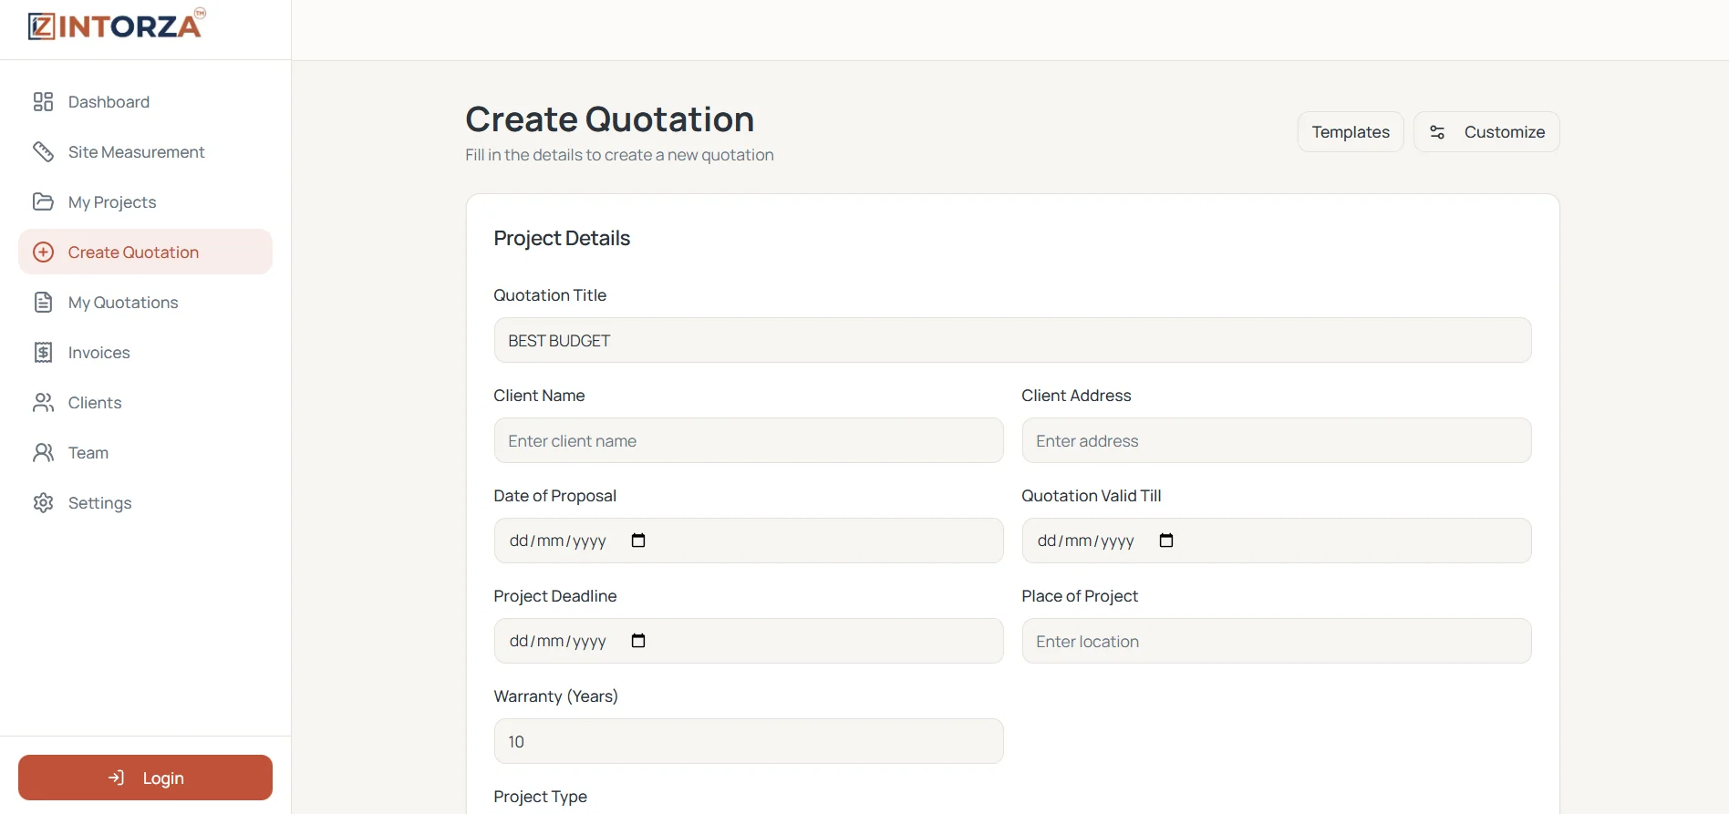
Task: Click the My Quotations document icon
Action: pos(43,302)
